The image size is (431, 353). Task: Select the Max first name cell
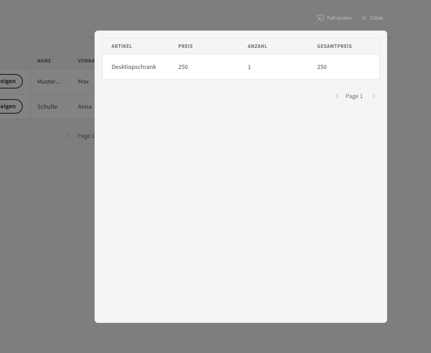(x=83, y=81)
